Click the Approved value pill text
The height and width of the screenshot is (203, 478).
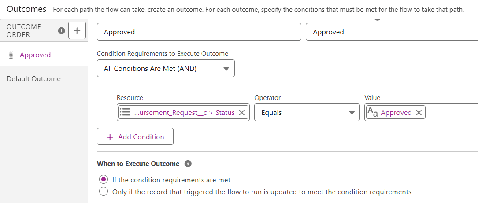tap(396, 113)
